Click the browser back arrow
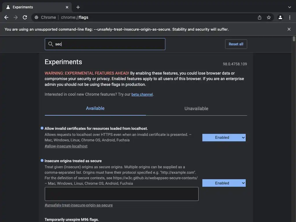 click(x=6, y=17)
